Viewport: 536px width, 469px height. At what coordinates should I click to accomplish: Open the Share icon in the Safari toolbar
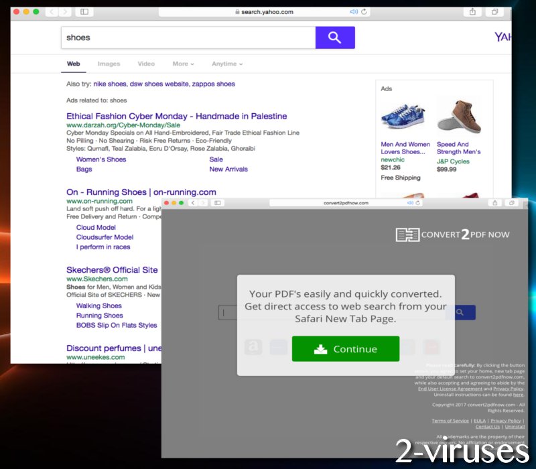click(x=474, y=11)
